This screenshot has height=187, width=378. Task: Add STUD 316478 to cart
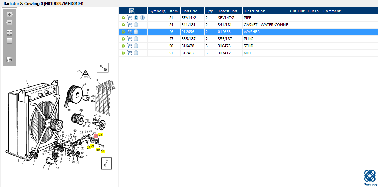coord(130,46)
